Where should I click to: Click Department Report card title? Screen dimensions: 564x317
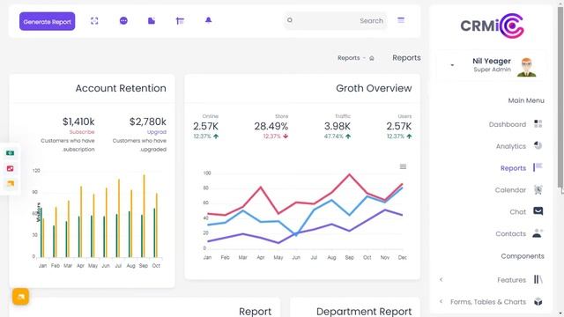(364, 311)
